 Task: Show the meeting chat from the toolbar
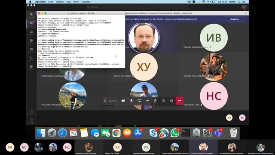163,101
